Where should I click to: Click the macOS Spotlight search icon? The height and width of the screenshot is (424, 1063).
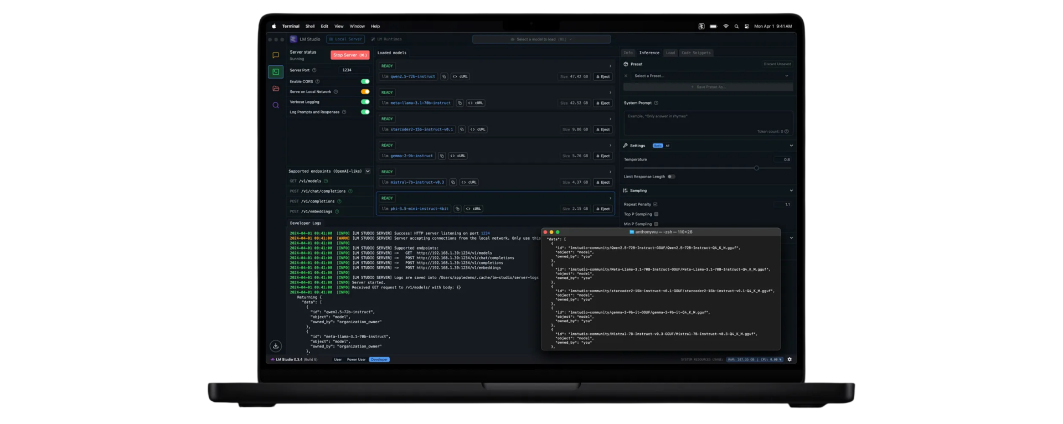click(x=736, y=27)
